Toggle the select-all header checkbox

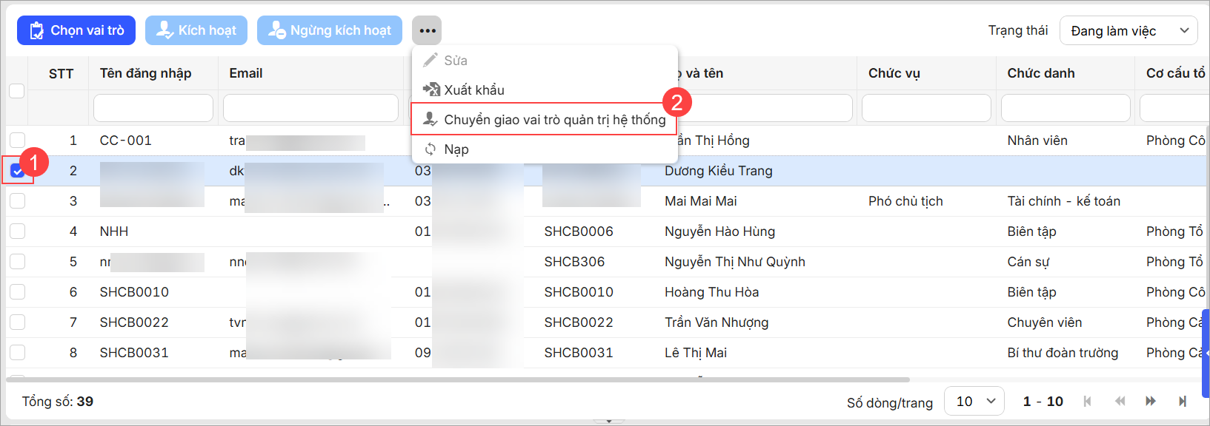point(17,91)
